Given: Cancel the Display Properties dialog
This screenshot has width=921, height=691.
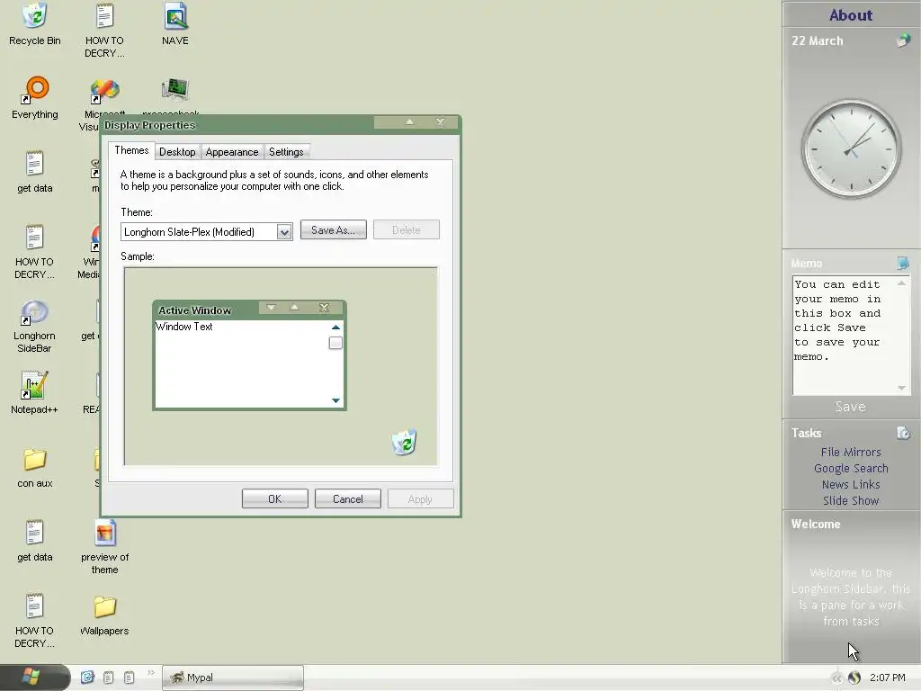Looking at the screenshot, I should [x=348, y=498].
